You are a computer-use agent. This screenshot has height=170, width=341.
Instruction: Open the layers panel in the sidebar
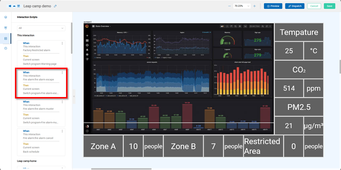point(6,17)
